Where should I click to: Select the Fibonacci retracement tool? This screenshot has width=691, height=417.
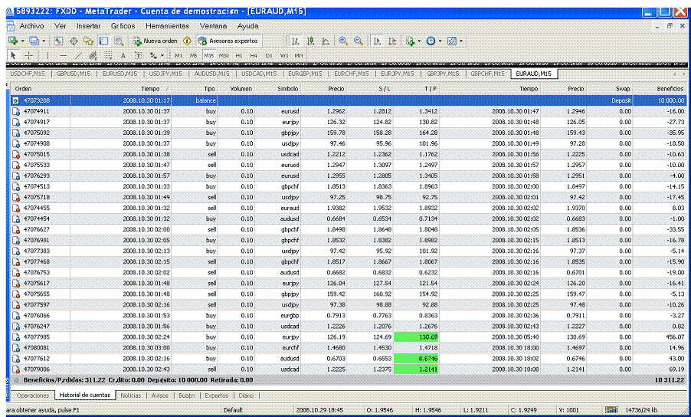tap(108, 55)
